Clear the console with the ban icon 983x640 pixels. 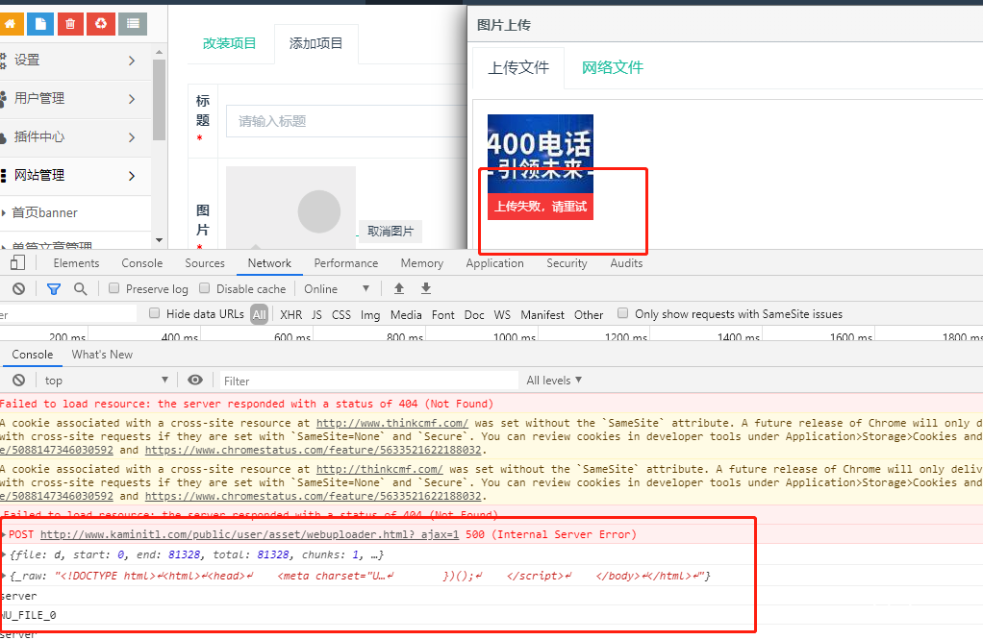point(19,381)
